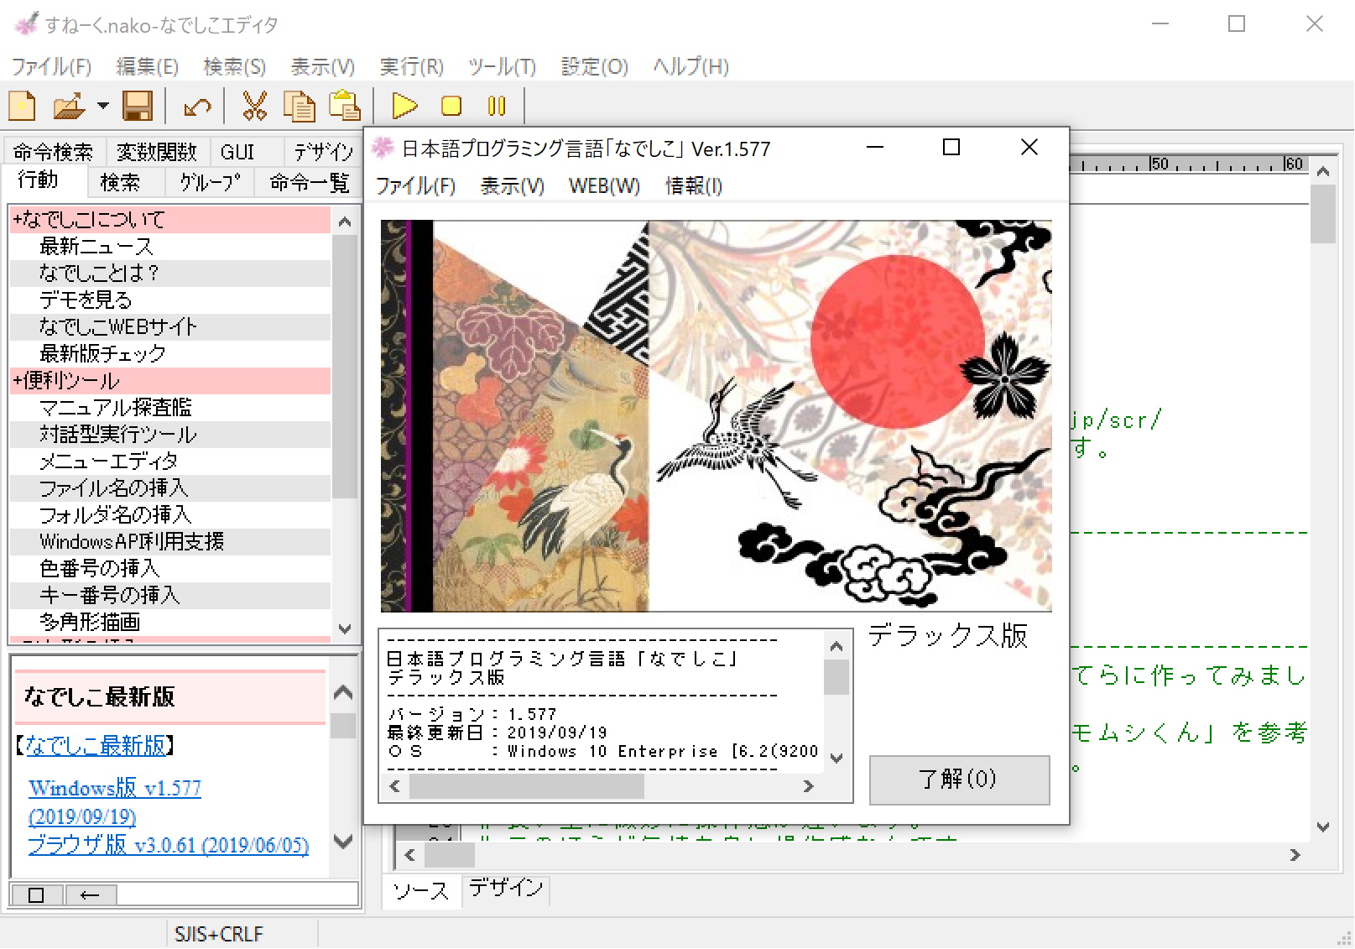Image resolution: width=1355 pixels, height=949 pixels.
Task: Select 多角形描画 list item
Action: click(x=170, y=622)
